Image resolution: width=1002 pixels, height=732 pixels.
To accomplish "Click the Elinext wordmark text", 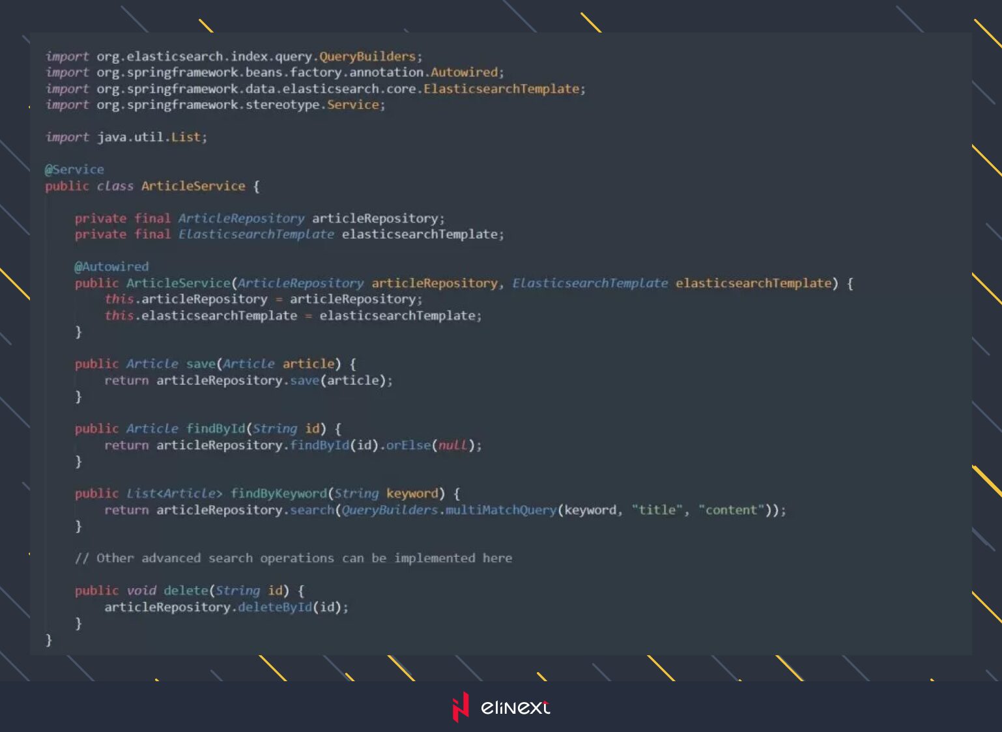I will tap(515, 707).
